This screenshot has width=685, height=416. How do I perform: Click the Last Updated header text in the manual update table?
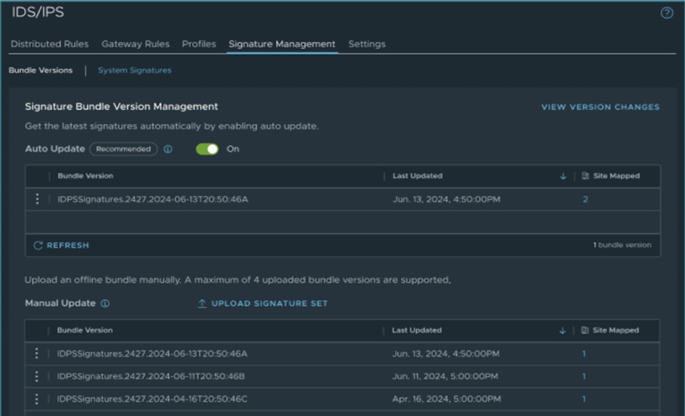tap(417, 330)
